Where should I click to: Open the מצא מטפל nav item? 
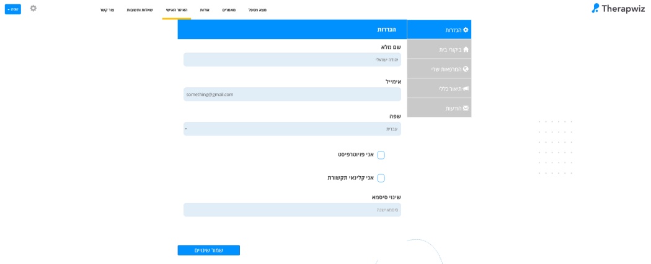tap(257, 9)
